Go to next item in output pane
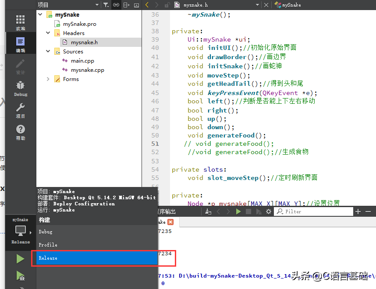This screenshot has width=376, height=289. [228, 211]
